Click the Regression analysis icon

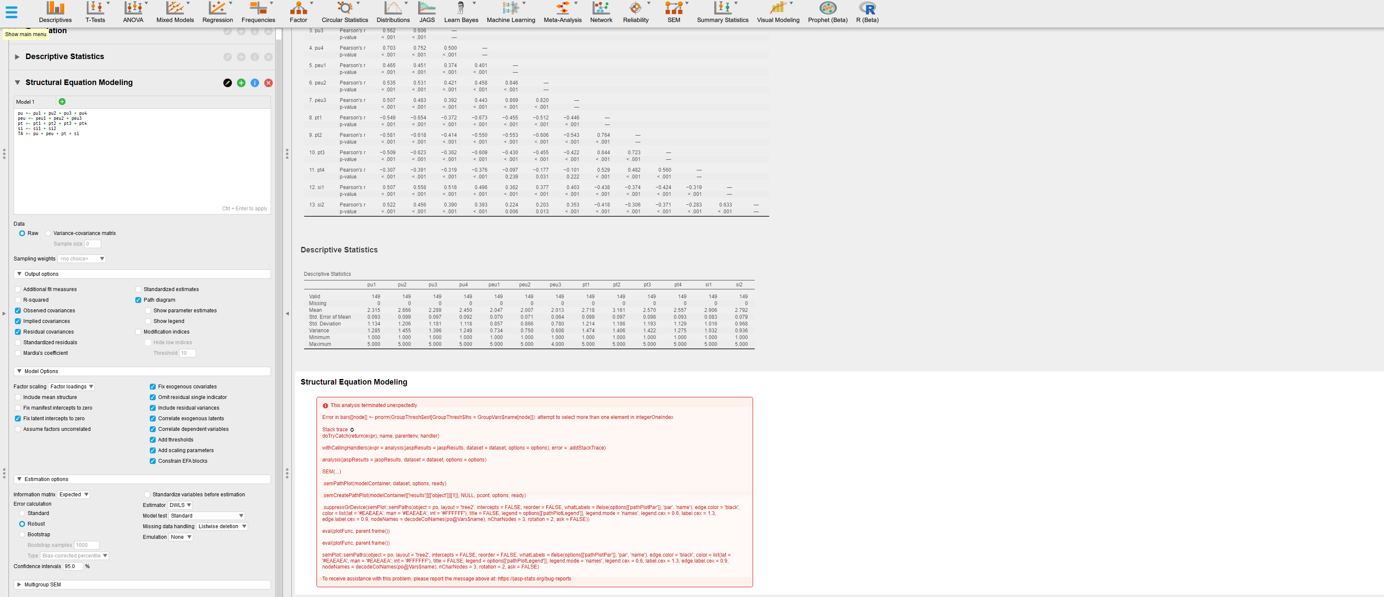coord(217,12)
